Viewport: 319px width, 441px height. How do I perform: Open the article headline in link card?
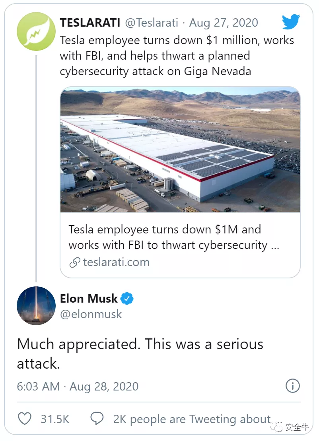click(x=174, y=237)
